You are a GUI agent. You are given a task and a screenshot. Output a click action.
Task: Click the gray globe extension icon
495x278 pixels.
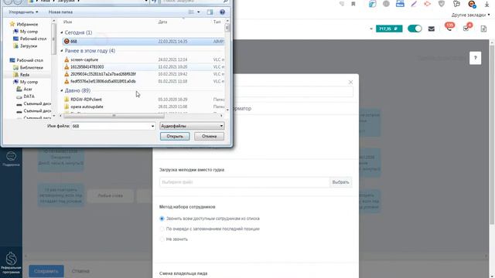(386, 4)
